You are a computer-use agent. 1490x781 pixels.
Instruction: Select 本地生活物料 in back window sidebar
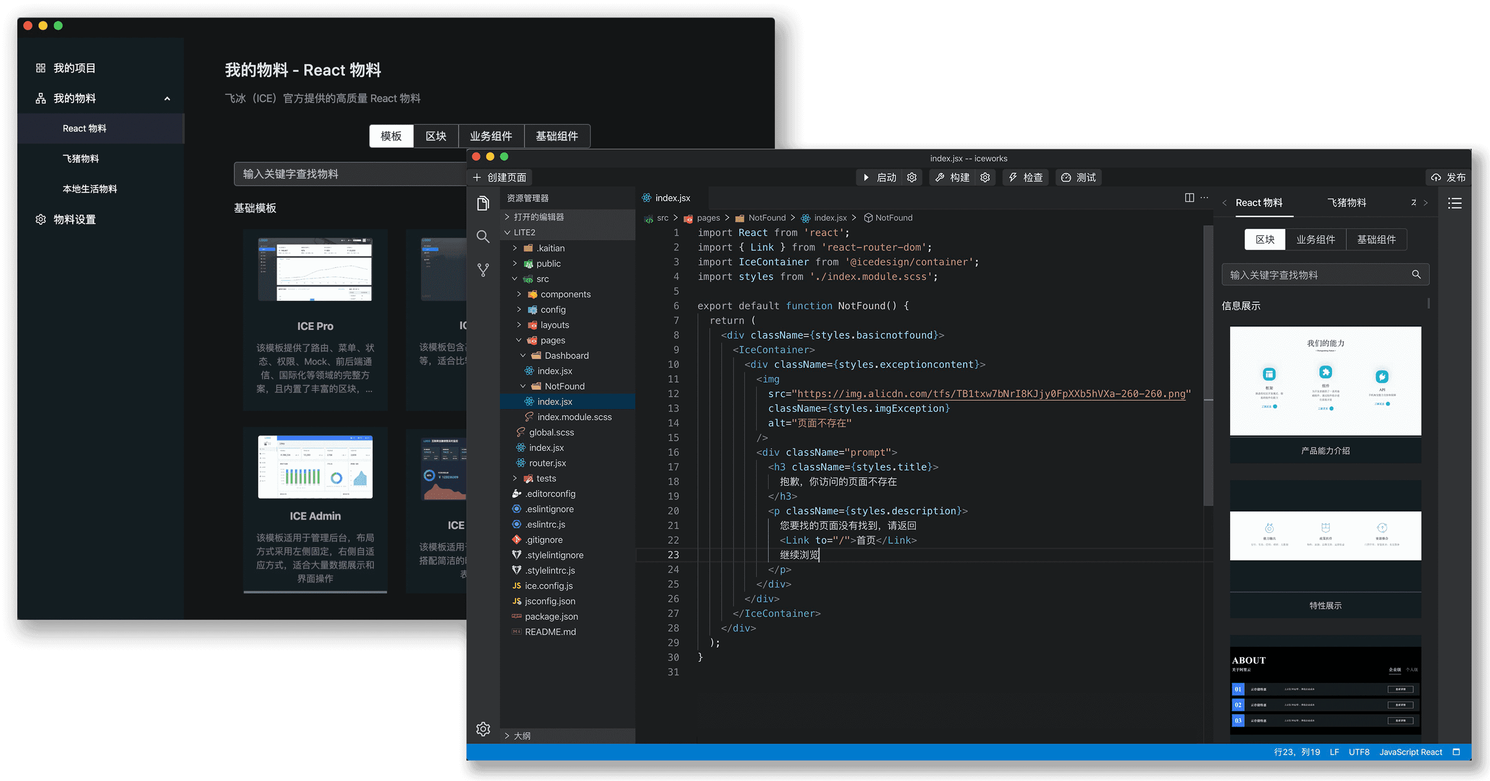pyautogui.click(x=101, y=189)
